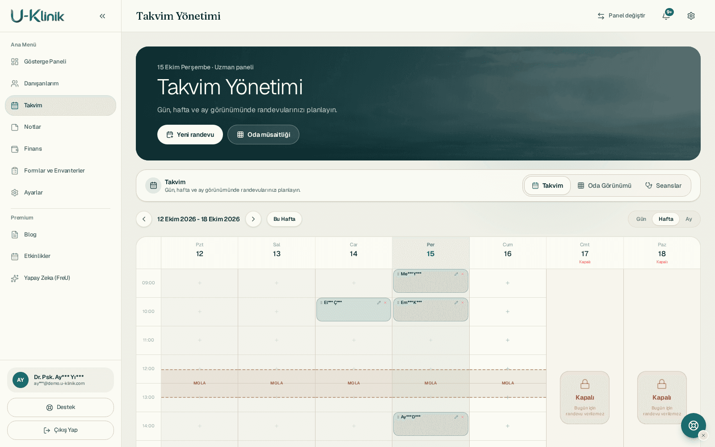Open the settings gear in the top bar
Screen dimensions: 715x447
click(691, 16)
